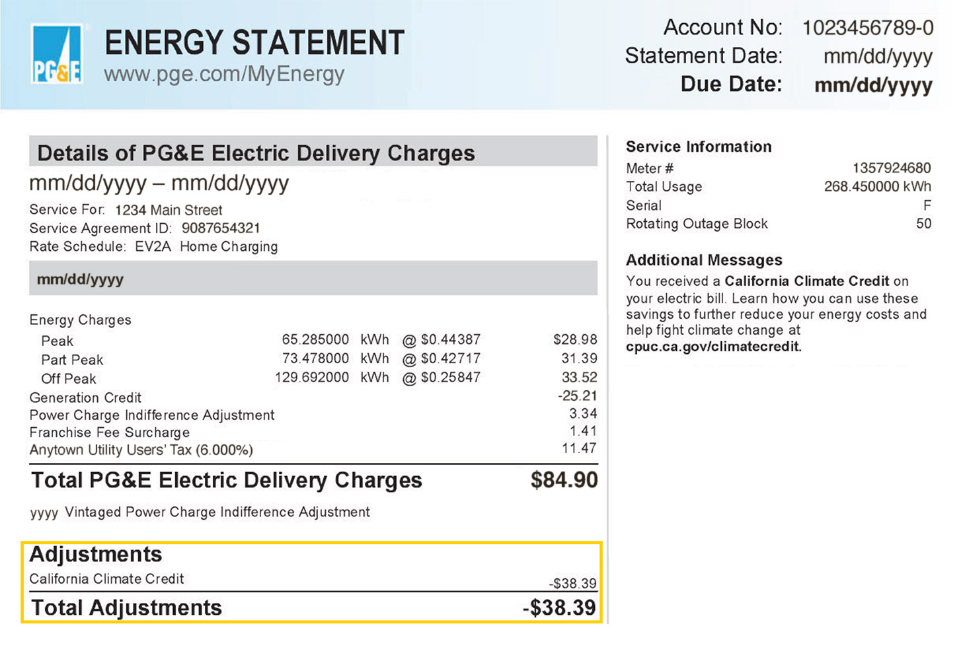Click the PG&E logo icon
965x655 pixels.
pos(57,55)
